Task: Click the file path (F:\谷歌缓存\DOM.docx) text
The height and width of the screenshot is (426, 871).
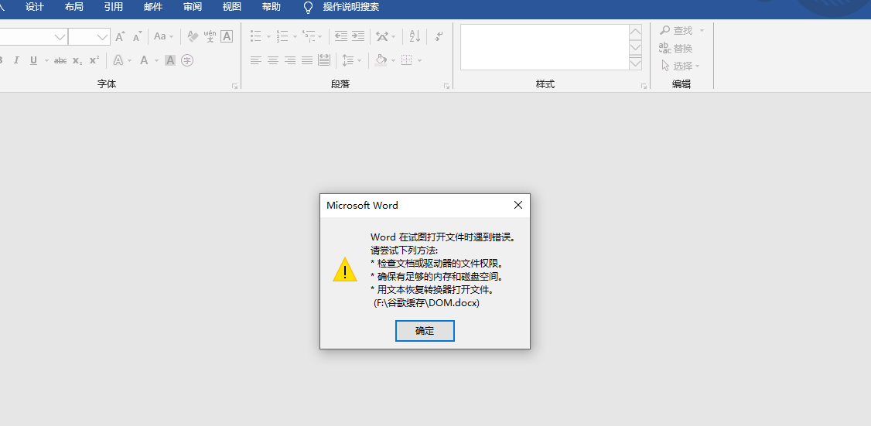Action: tap(427, 303)
